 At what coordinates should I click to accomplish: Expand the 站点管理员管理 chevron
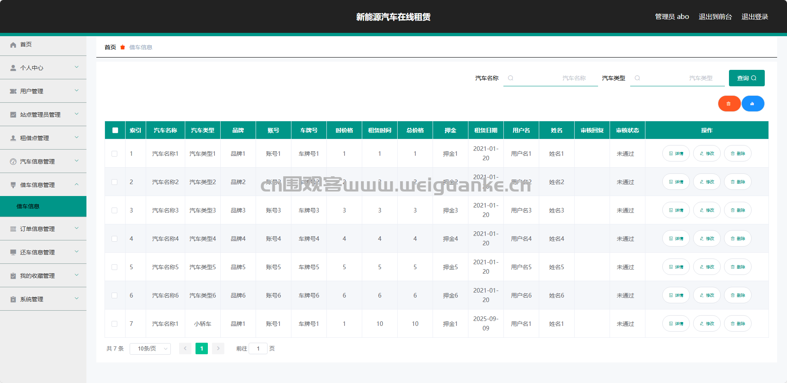[x=77, y=114]
